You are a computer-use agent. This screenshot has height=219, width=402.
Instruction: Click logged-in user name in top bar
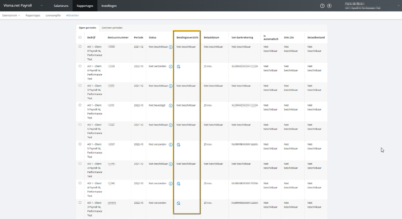click(355, 4)
